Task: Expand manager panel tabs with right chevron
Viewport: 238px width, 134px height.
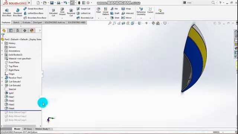Action: pos(40,31)
